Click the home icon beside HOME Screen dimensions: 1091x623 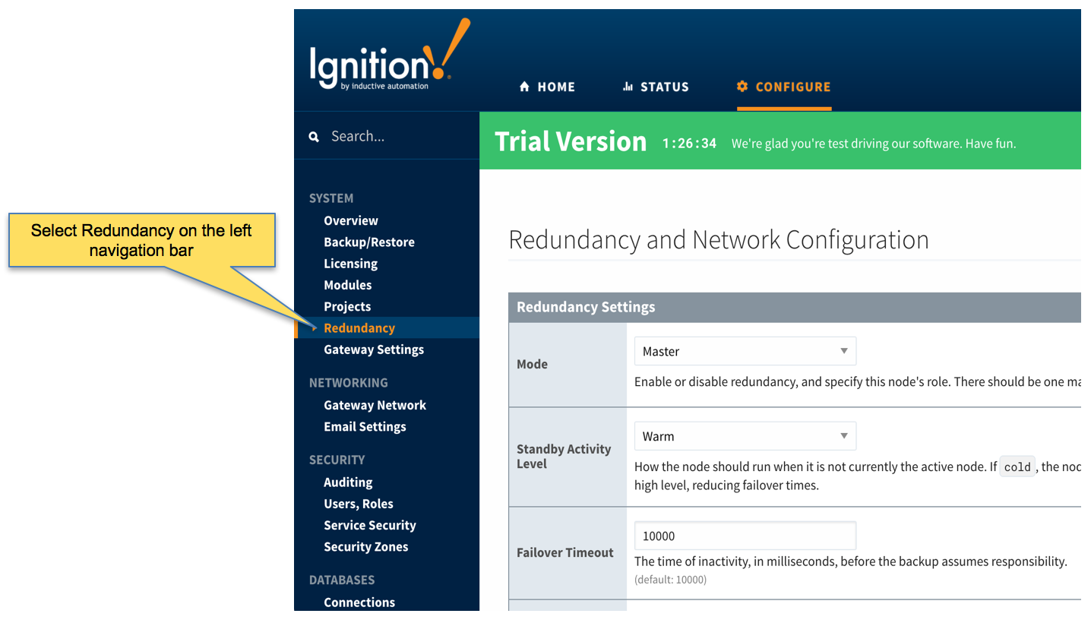coord(524,87)
